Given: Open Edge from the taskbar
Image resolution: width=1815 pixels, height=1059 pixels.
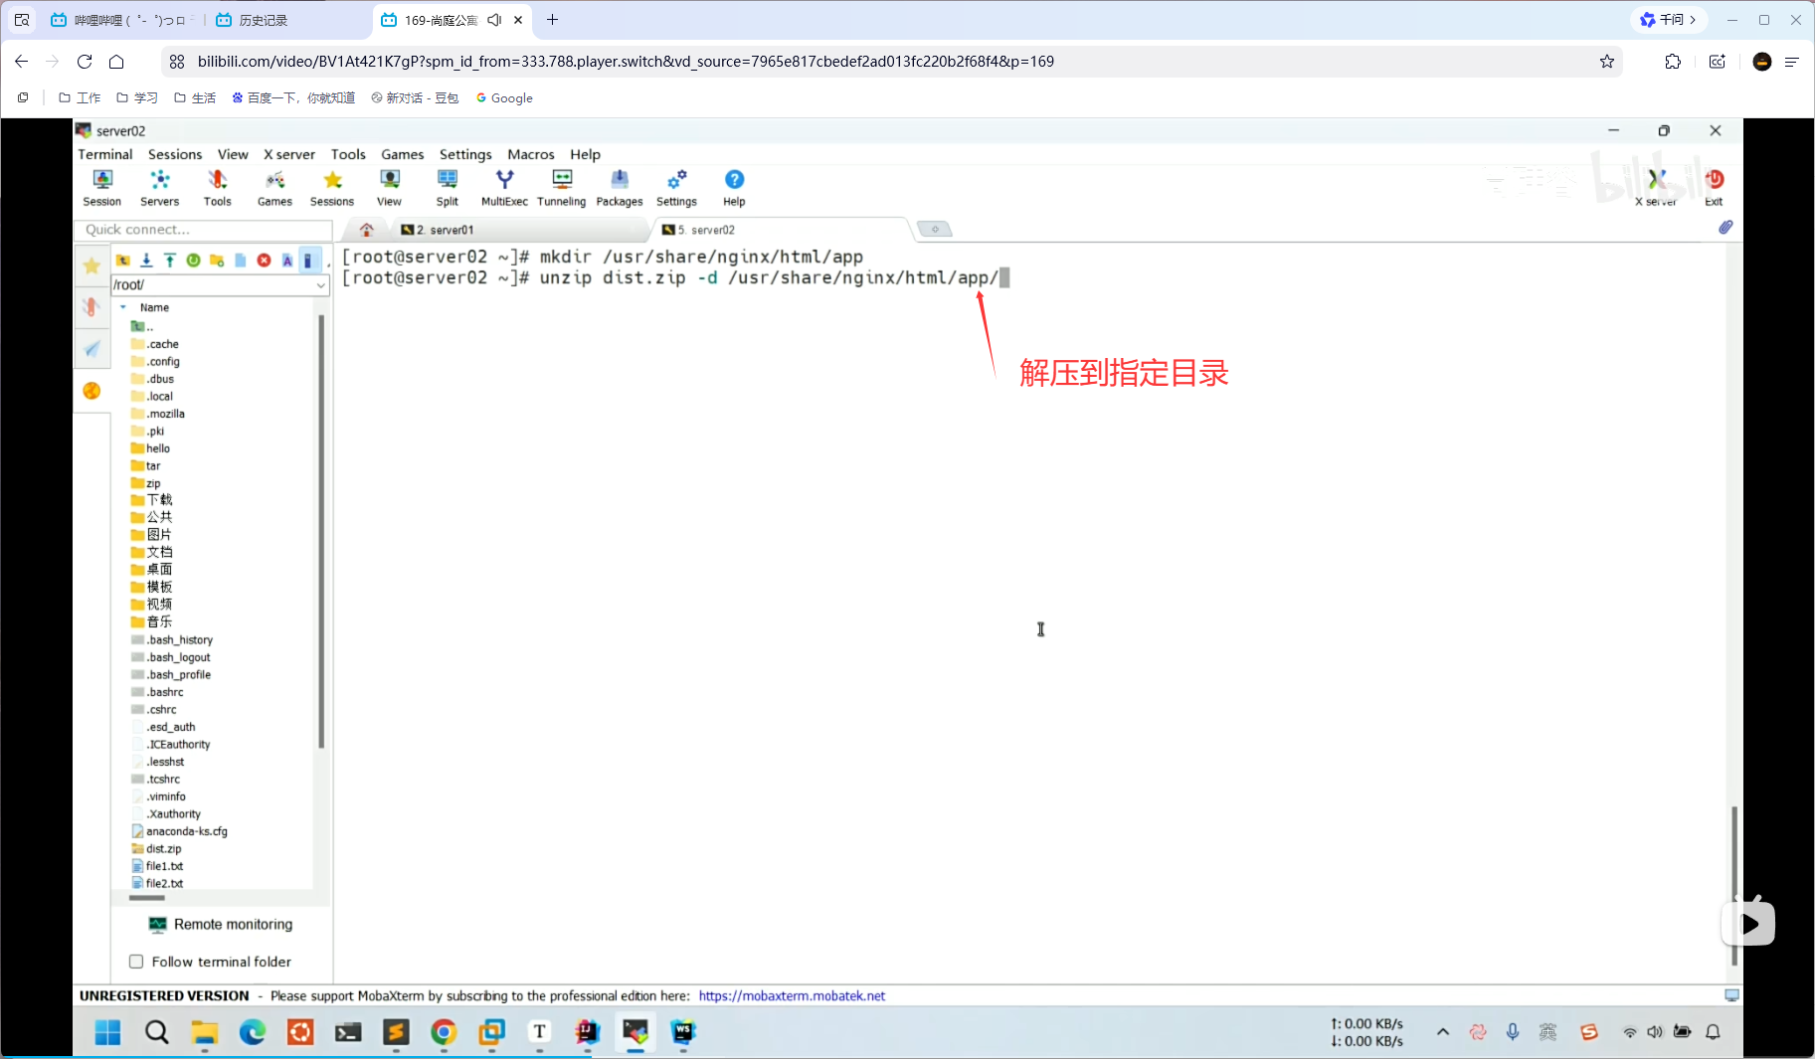Looking at the screenshot, I should [253, 1032].
